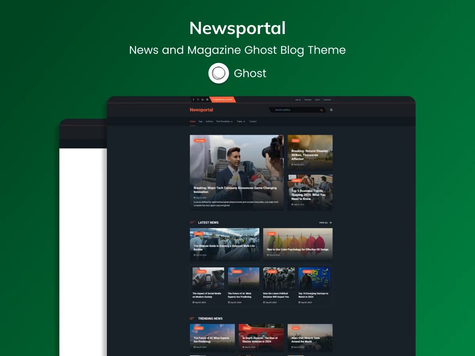Click the Ghost logo circle icon
This screenshot has width=475, height=356.
point(219,73)
